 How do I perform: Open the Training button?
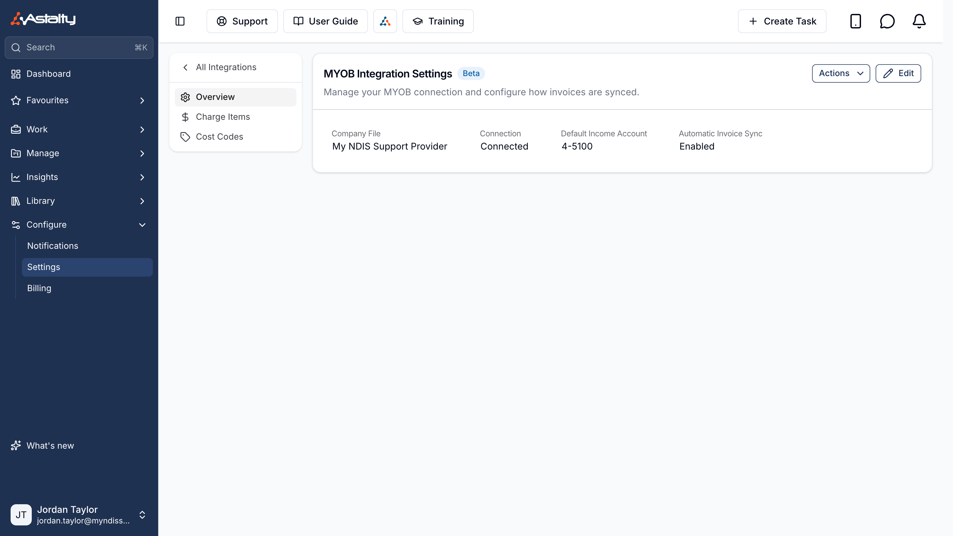pyautogui.click(x=438, y=21)
